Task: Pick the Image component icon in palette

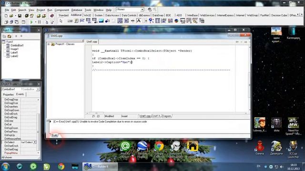Action: pyautogui.click(x=101, y=21)
